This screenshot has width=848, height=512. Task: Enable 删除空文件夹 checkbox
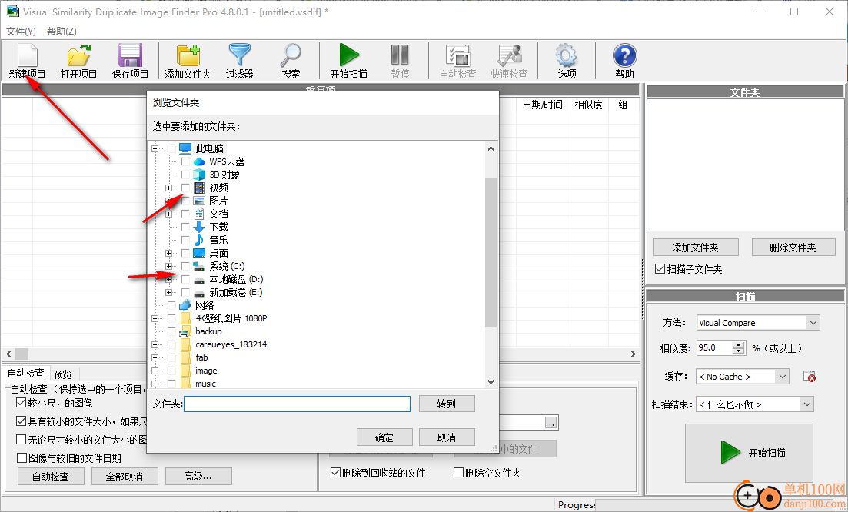point(458,473)
